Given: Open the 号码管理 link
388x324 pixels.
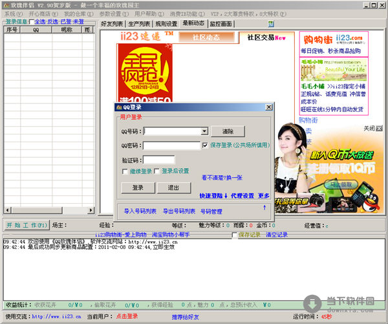Looking at the screenshot, I should coord(211,211).
